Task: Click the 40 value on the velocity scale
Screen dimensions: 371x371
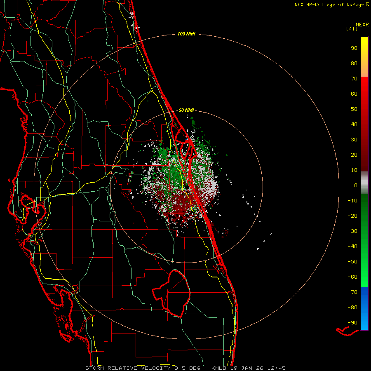Action: tap(354, 124)
